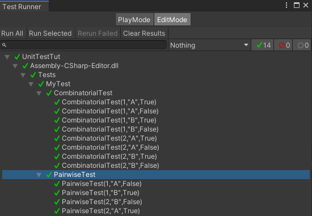This screenshot has height=216, width=312.
Task: Open the Nothing category filter dropdown
Action: point(209,45)
